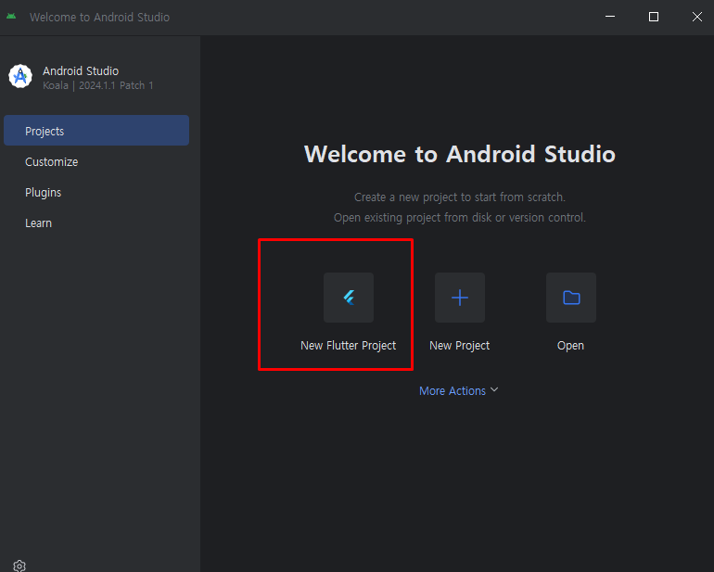Click the Android Studio name in sidebar
The width and height of the screenshot is (714, 572).
[81, 71]
